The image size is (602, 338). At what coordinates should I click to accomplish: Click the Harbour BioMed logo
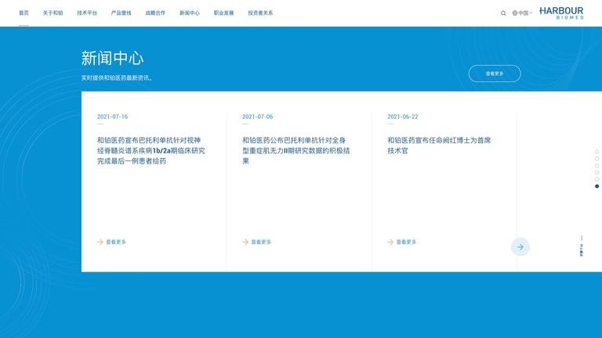(x=561, y=13)
